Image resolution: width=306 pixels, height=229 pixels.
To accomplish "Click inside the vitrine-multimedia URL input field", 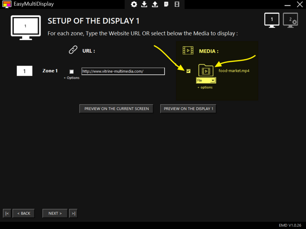I will click(122, 71).
